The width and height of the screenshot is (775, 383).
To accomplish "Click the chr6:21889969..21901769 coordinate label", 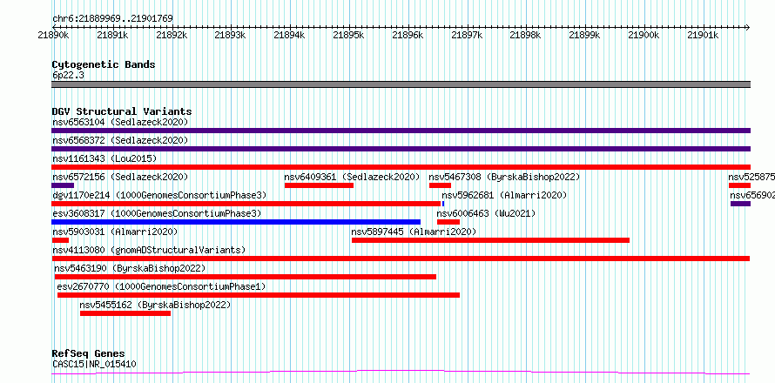I will tap(112, 19).
